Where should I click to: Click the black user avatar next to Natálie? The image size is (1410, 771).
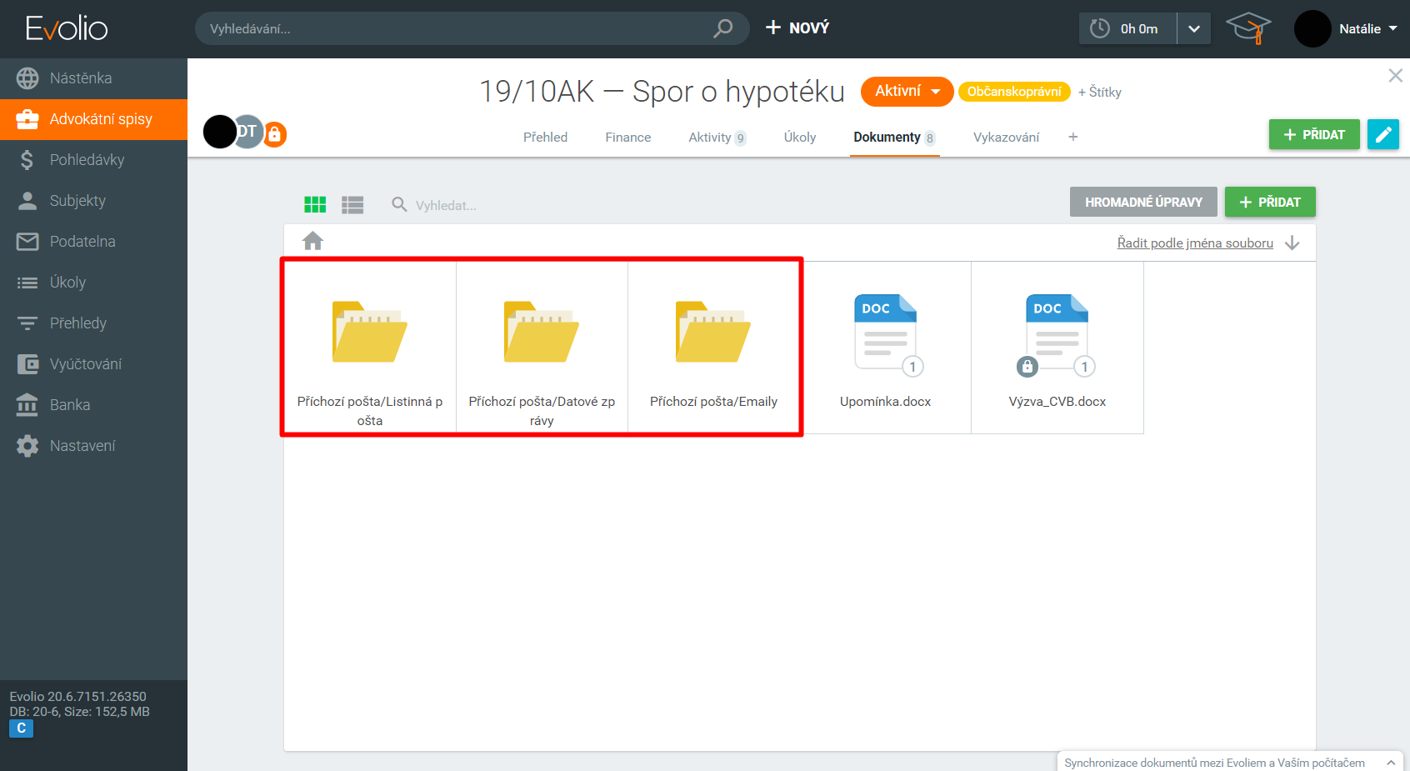[1312, 28]
